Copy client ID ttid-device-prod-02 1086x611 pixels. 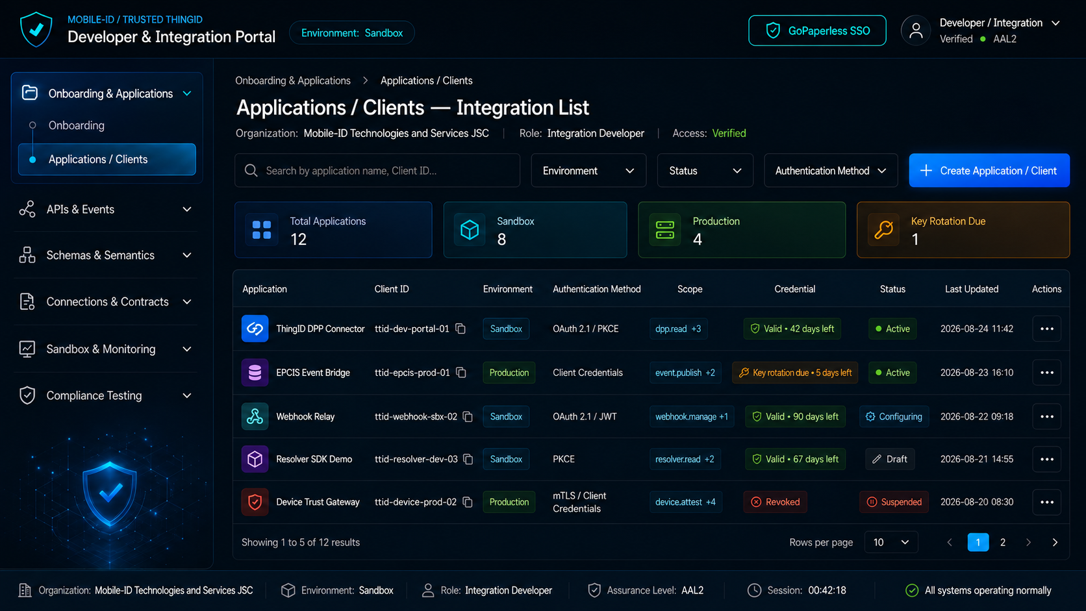coord(468,502)
